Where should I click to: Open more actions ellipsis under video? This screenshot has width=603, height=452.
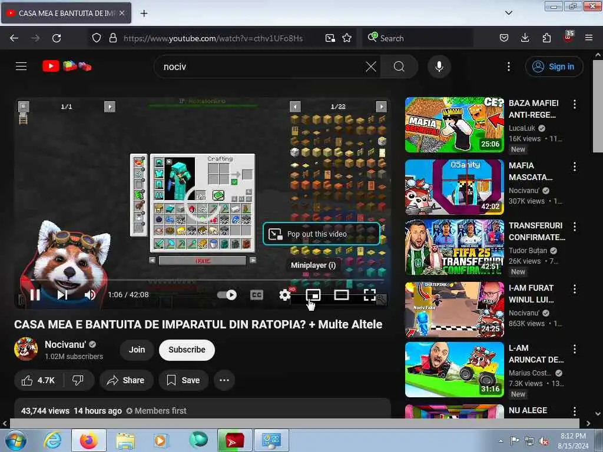(x=224, y=380)
